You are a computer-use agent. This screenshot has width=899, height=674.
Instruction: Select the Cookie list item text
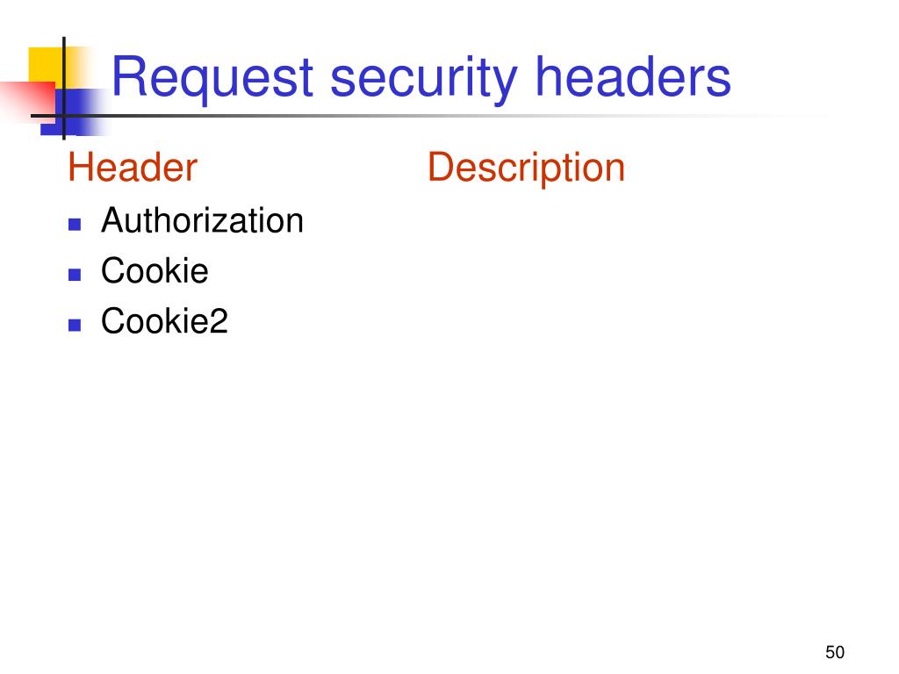(x=155, y=270)
